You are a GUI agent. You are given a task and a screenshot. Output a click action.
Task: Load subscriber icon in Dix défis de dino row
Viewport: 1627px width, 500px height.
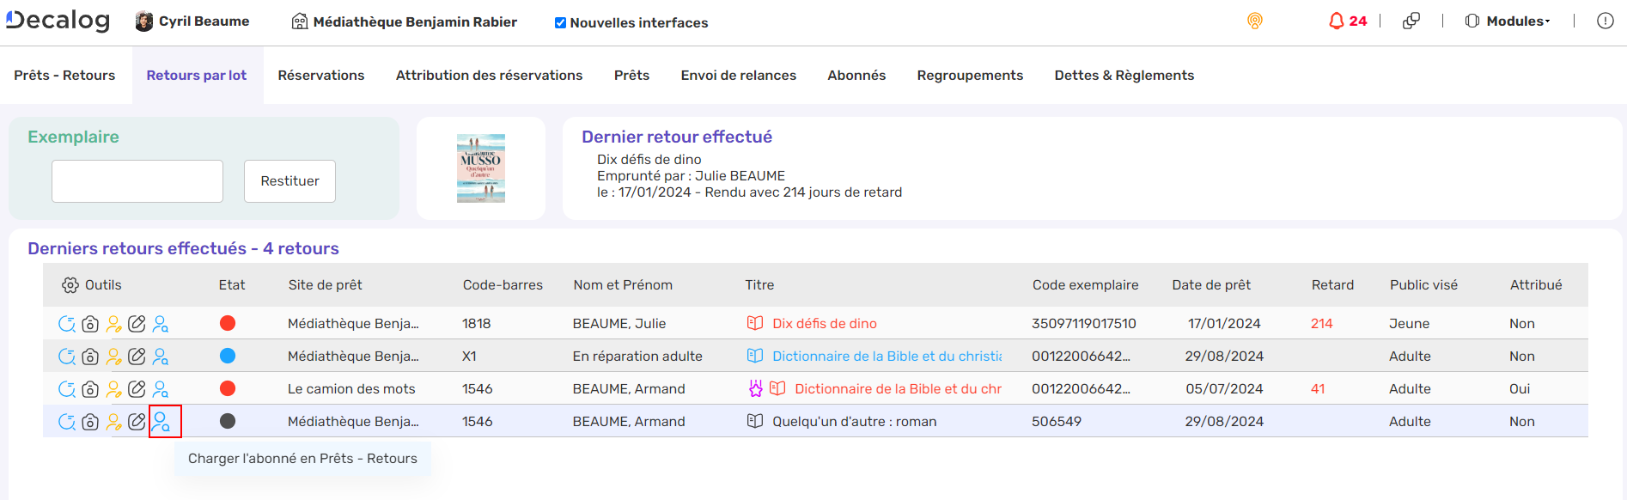(161, 324)
